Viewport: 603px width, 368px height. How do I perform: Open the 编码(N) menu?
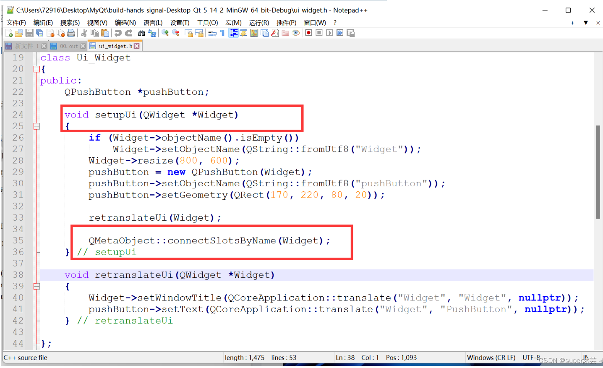click(125, 23)
